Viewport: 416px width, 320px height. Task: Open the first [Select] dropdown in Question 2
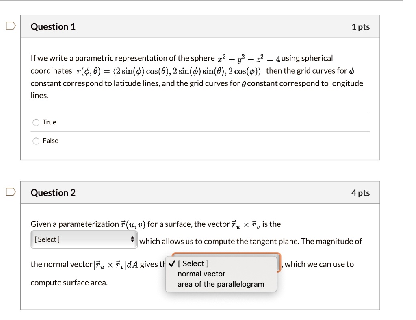coord(84,239)
